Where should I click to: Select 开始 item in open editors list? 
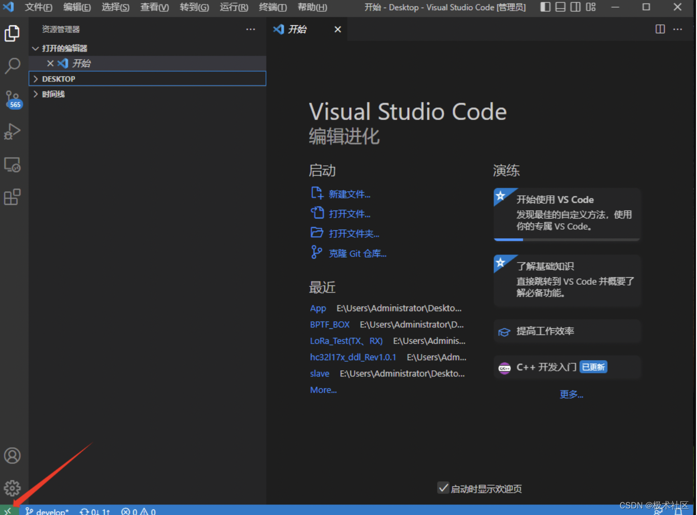click(148, 63)
